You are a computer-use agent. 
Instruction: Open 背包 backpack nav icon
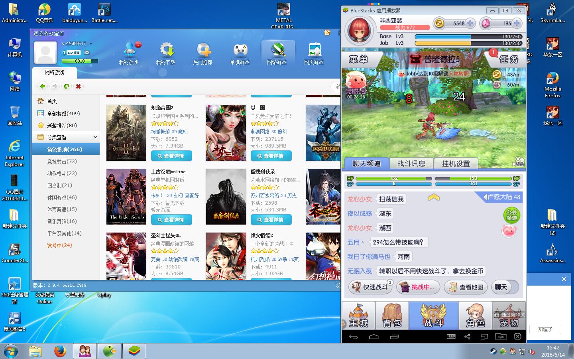[x=392, y=316]
